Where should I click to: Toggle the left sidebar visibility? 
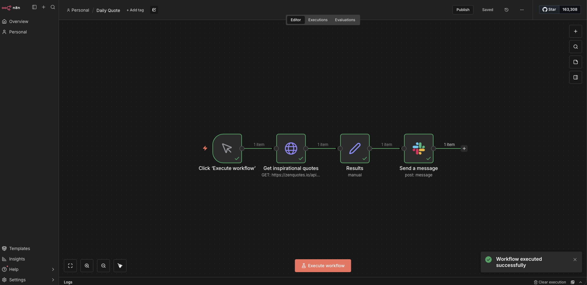click(34, 7)
